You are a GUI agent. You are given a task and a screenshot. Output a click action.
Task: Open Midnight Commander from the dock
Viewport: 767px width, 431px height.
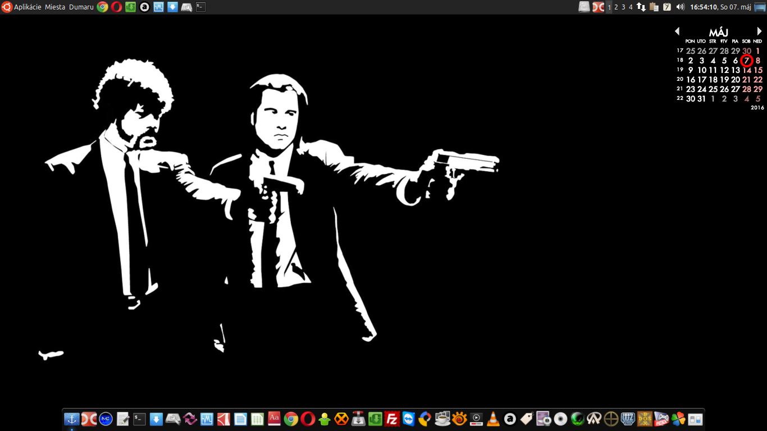[x=106, y=419]
